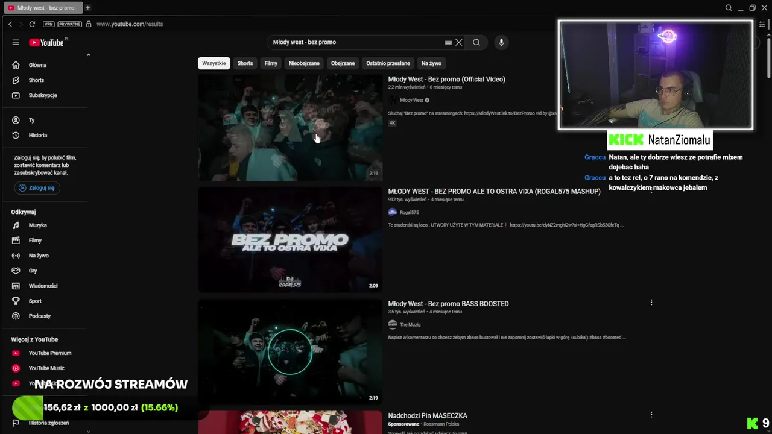Open Młody West - Bez promo (Official Video) title
This screenshot has width=772, height=434.
[446, 79]
